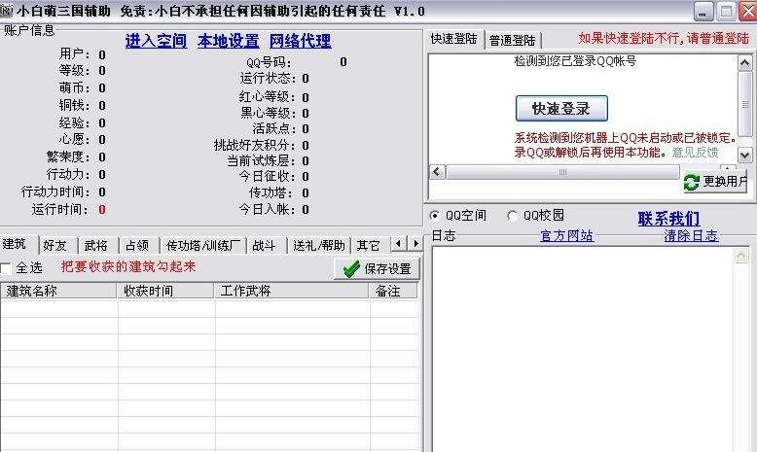The width and height of the screenshot is (757, 452).
Task: Click inside the 日志 log text area
Action: point(583,350)
